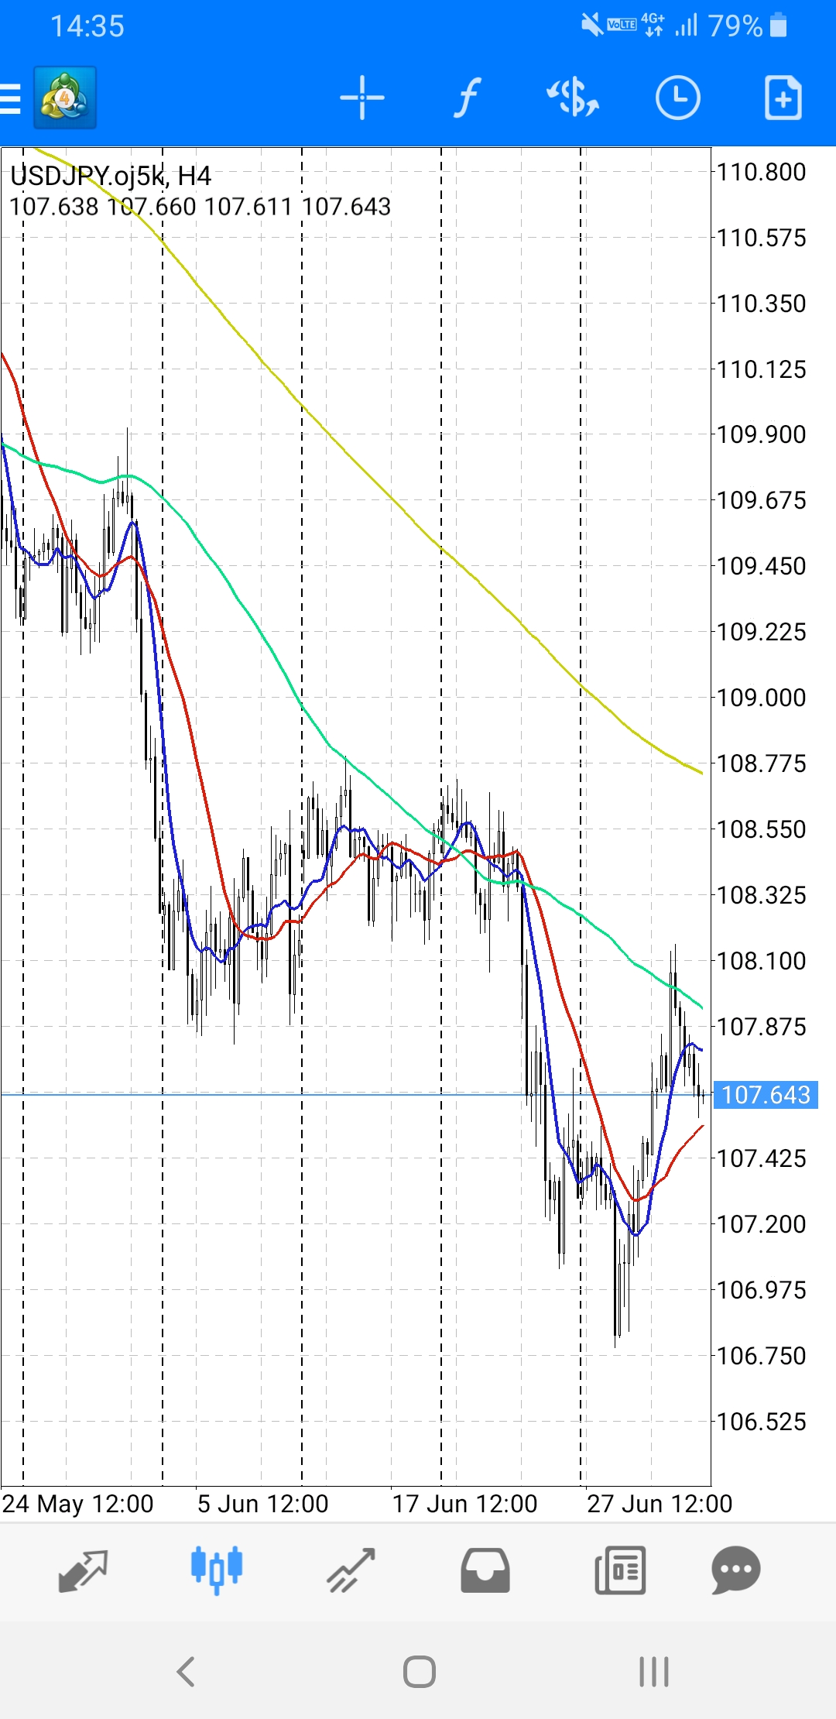Screen dimensions: 836x1719
Task: Open the History inbox tab
Action: click(x=485, y=1570)
